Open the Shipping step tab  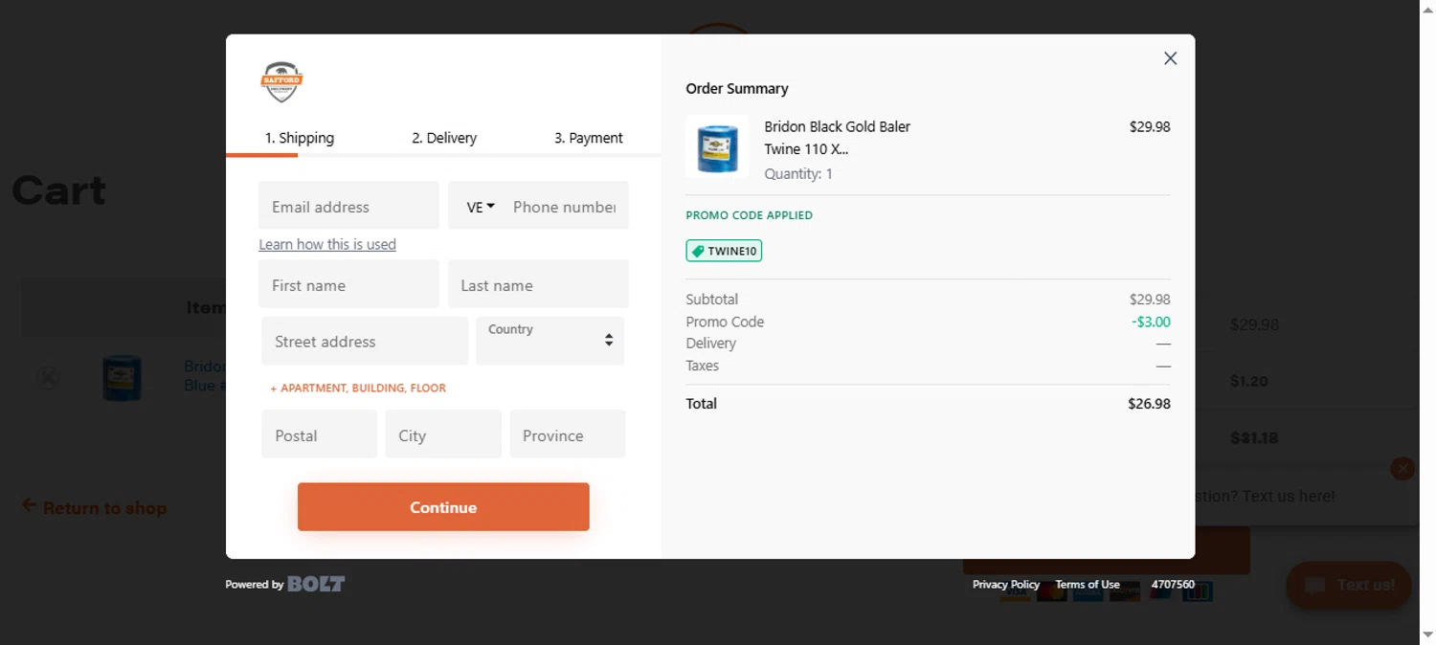point(300,138)
